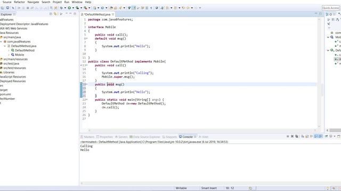This screenshot has width=341, height=191.
Task: Select the src/test/java folder
Action: point(11,64)
